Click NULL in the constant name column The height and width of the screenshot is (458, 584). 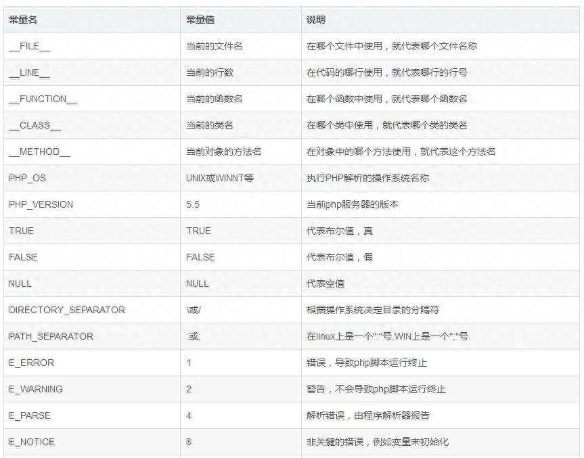pyautogui.click(x=20, y=283)
